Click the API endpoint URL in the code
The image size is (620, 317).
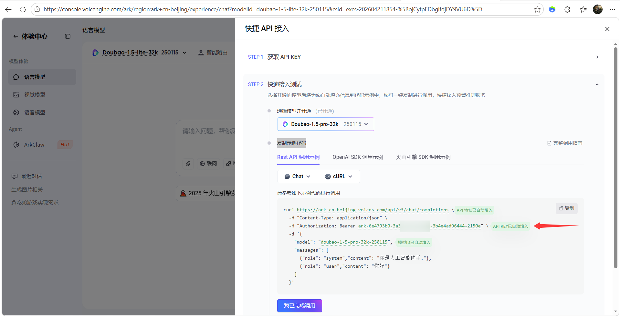click(373, 210)
